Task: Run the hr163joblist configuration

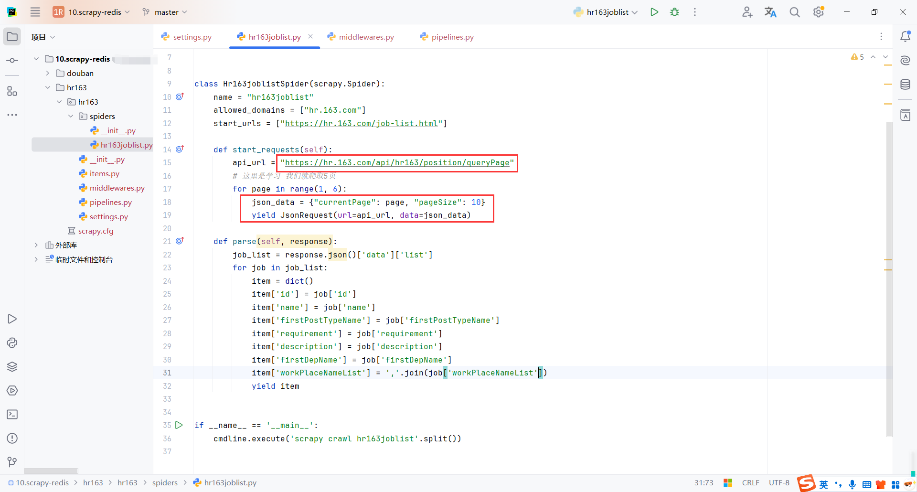Action: pyautogui.click(x=654, y=12)
